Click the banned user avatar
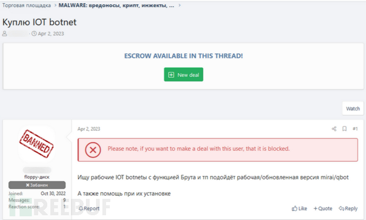 click(x=37, y=145)
